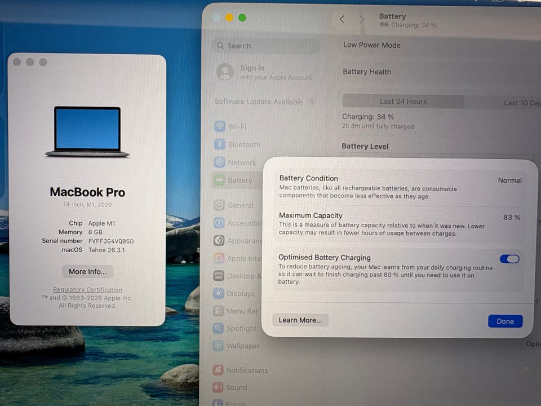541x406 pixels.
Task: Open Wallpaper settings in sidebar
Action: tap(242, 346)
